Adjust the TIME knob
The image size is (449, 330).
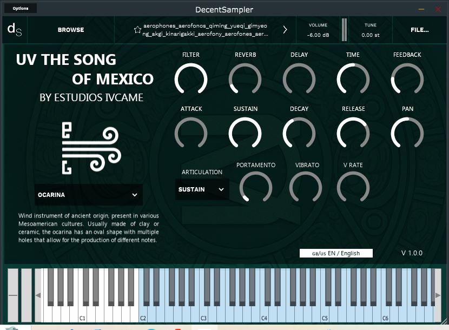click(353, 80)
